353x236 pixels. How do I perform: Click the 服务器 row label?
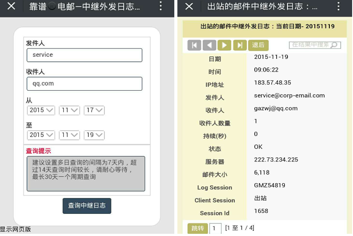click(215, 161)
